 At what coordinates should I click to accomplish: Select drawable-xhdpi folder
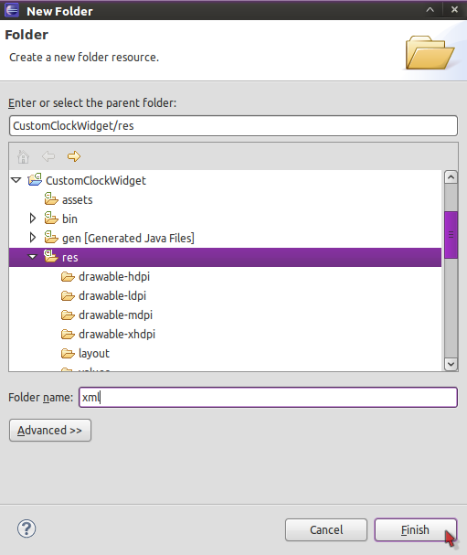[117, 334]
